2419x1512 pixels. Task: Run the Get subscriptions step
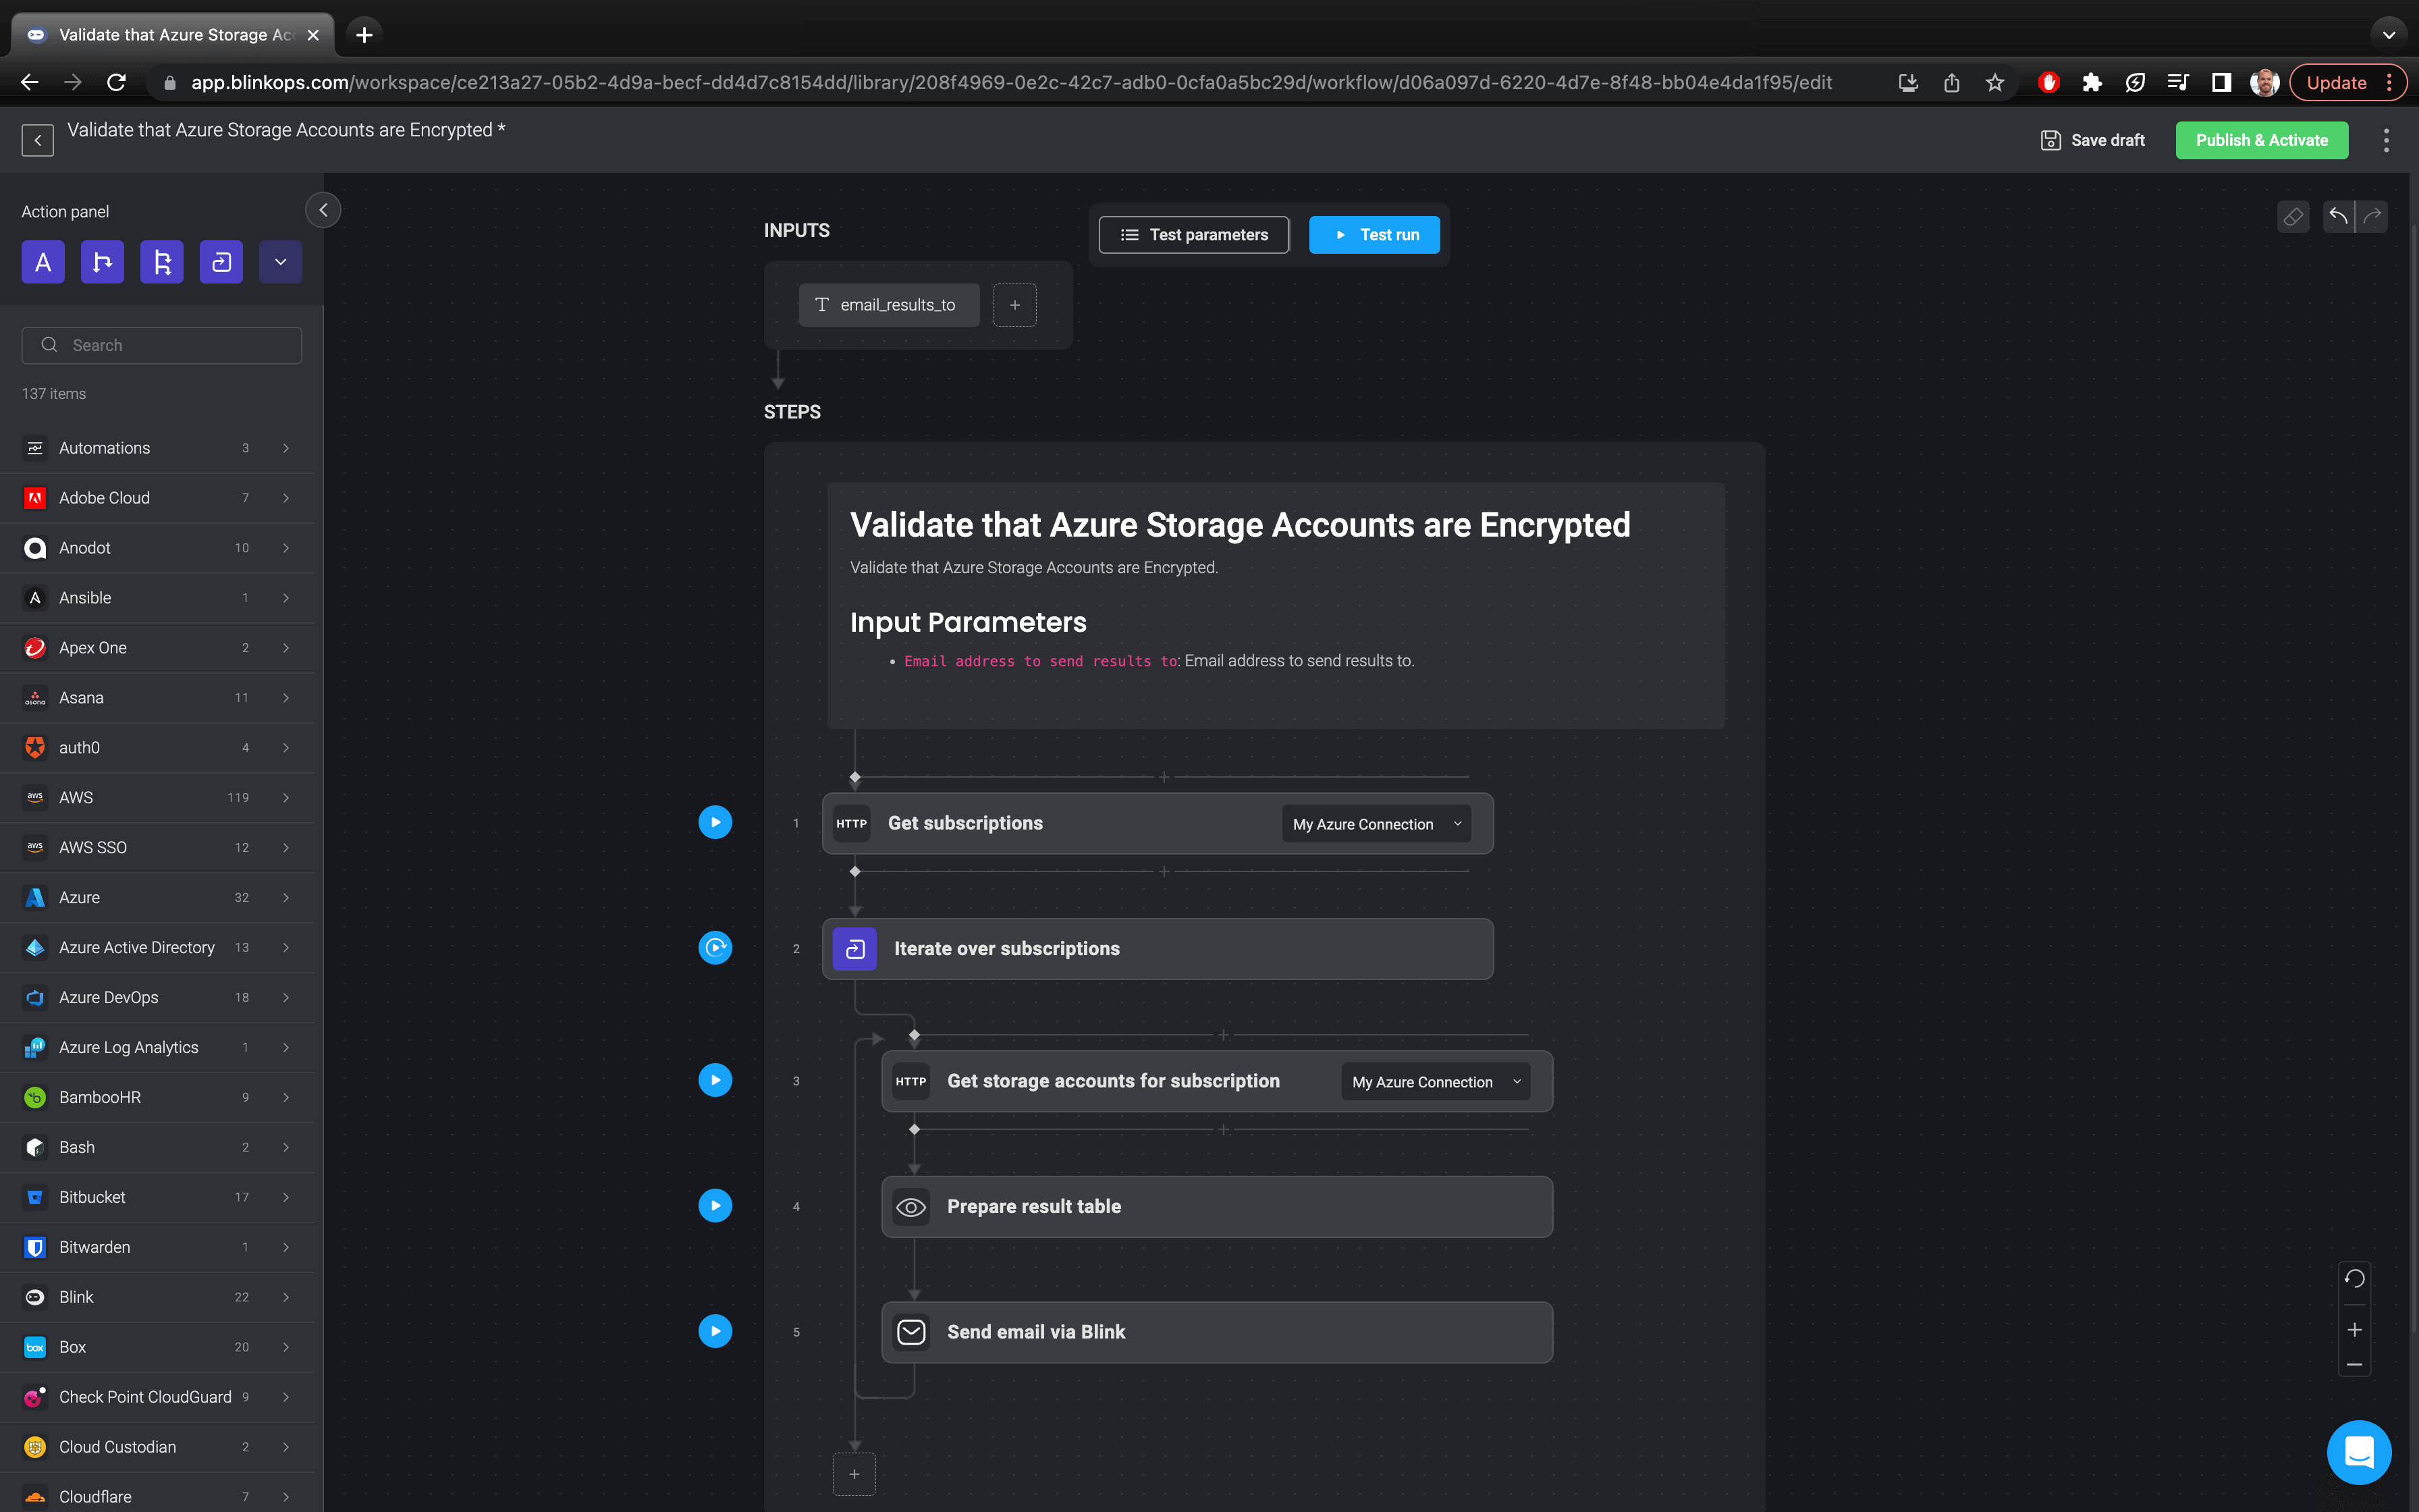coord(715,822)
